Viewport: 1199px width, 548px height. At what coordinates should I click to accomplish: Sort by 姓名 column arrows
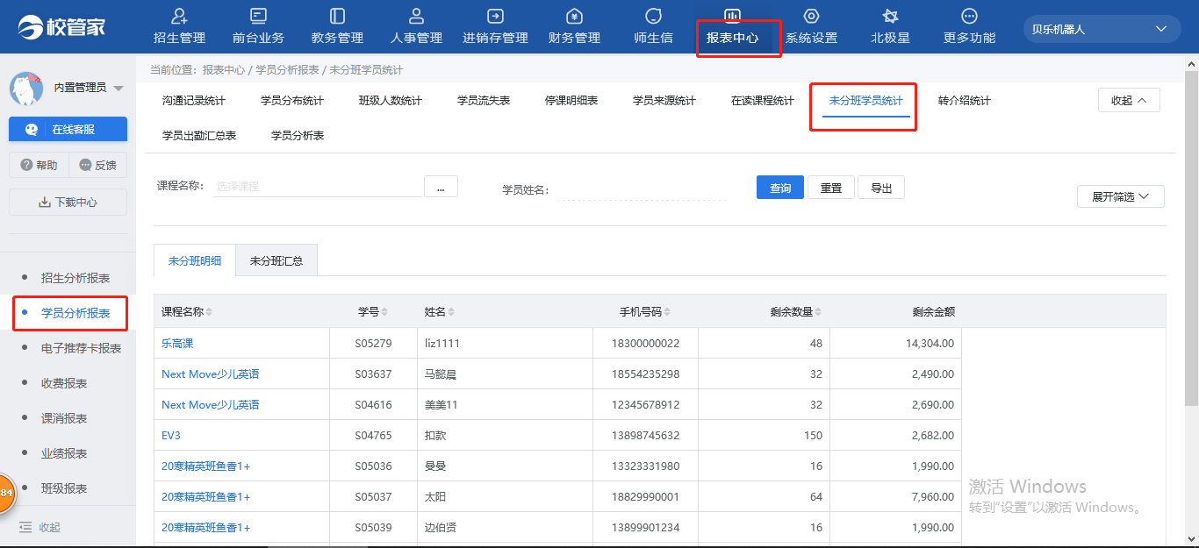tap(451, 312)
